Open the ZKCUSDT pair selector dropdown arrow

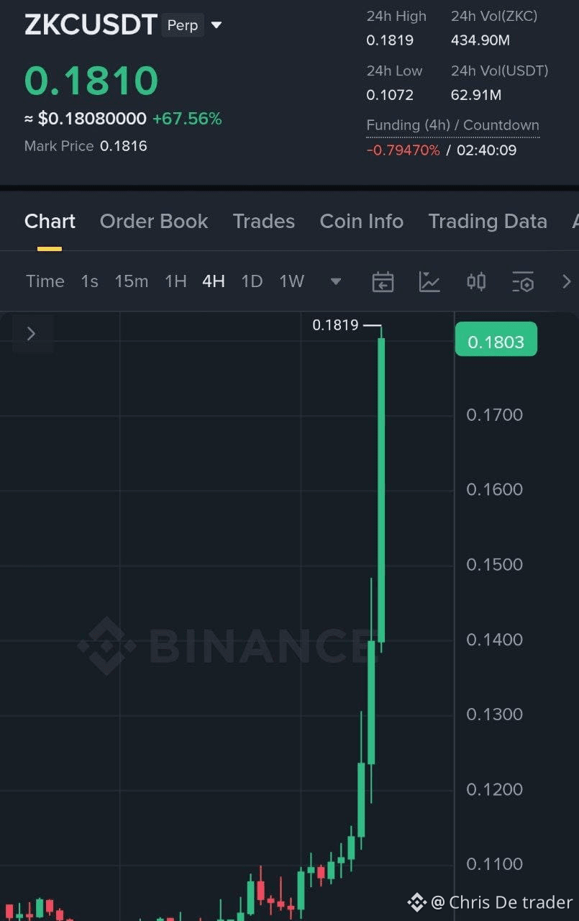216,26
